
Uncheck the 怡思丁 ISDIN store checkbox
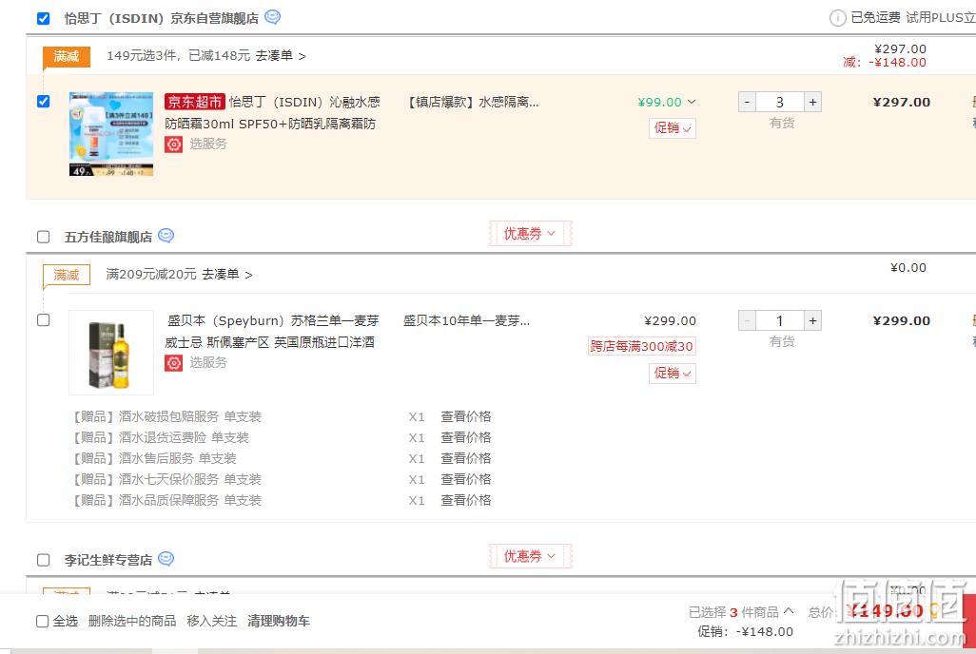tap(43, 18)
